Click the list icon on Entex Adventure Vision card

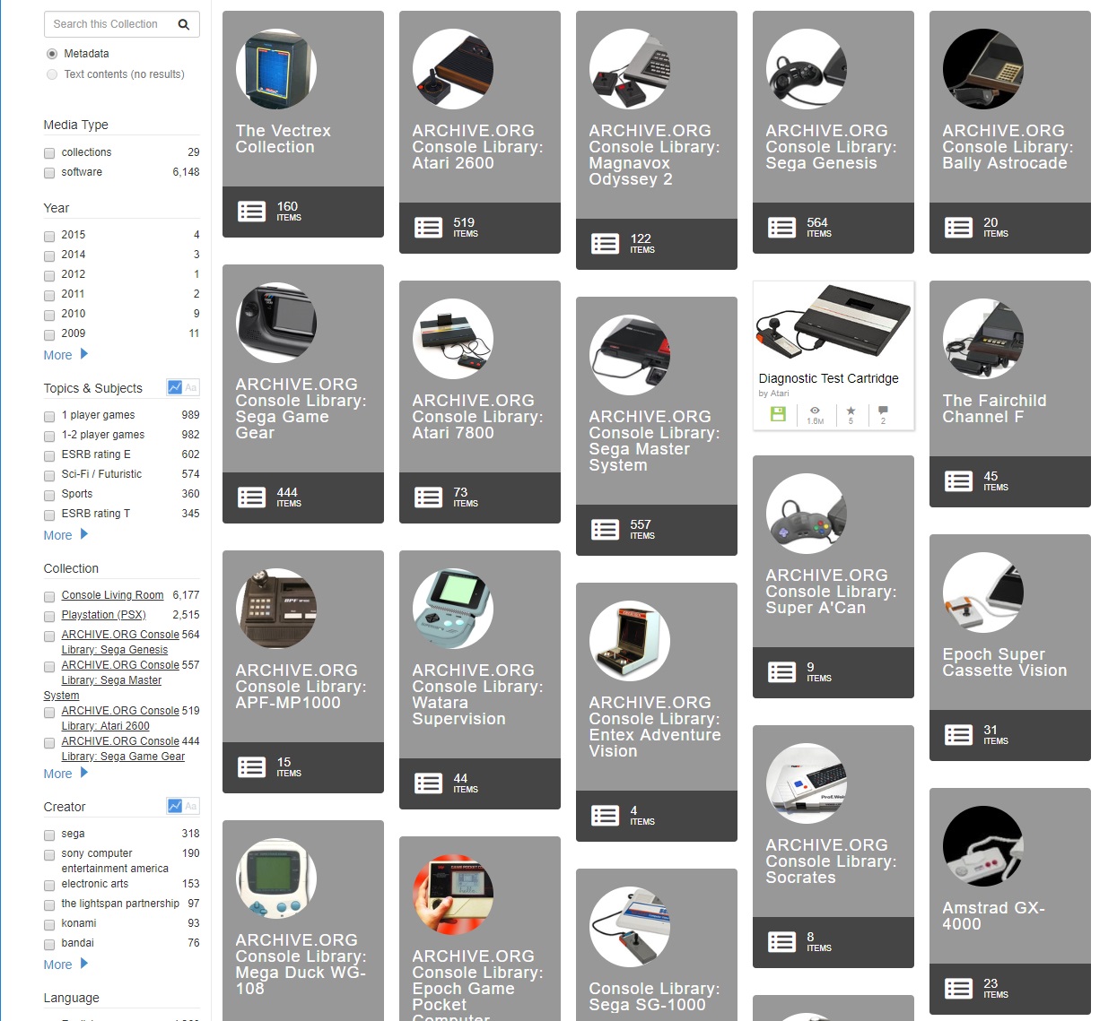pyautogui.click(x=605, y=816)
